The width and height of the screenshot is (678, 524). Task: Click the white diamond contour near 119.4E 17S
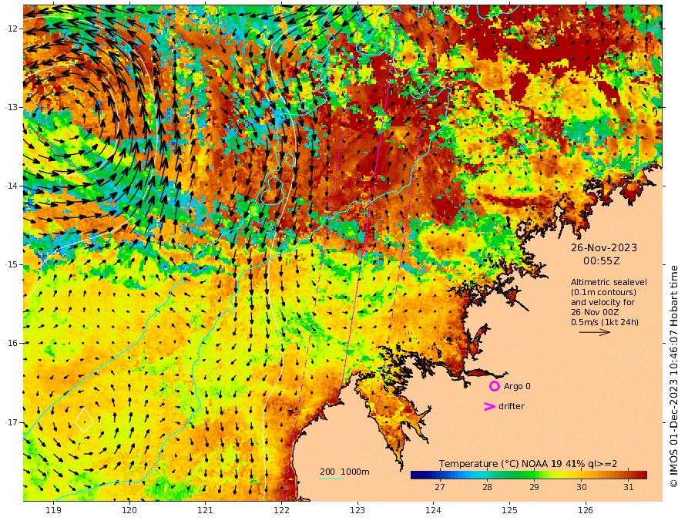[84, 420]
